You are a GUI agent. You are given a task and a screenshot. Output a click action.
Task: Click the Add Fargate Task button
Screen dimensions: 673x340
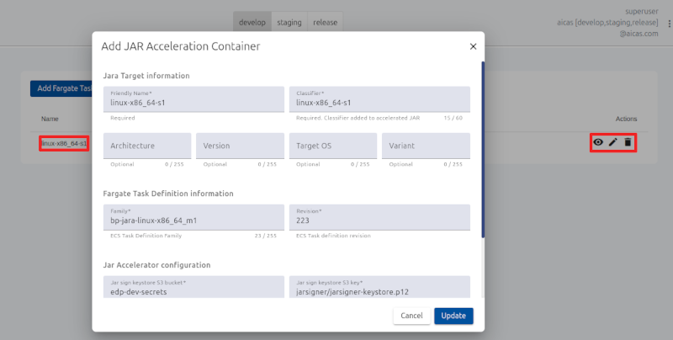point(61,88)
